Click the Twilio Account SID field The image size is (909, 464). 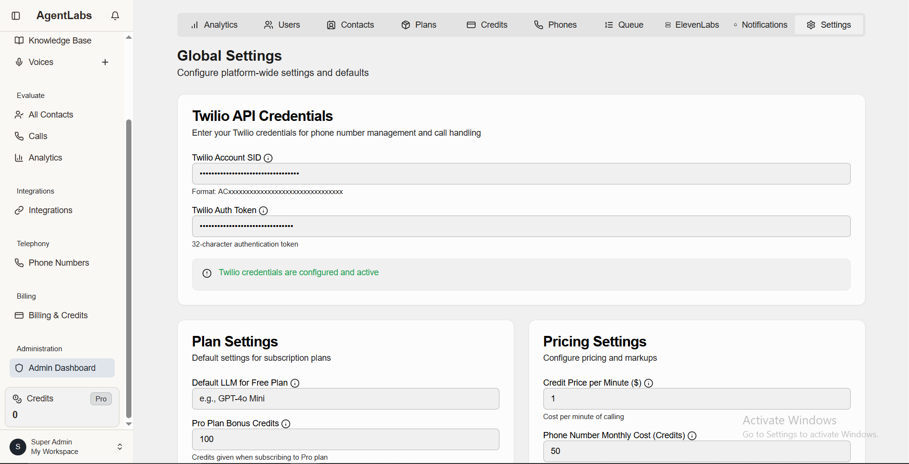coord(521,174)
